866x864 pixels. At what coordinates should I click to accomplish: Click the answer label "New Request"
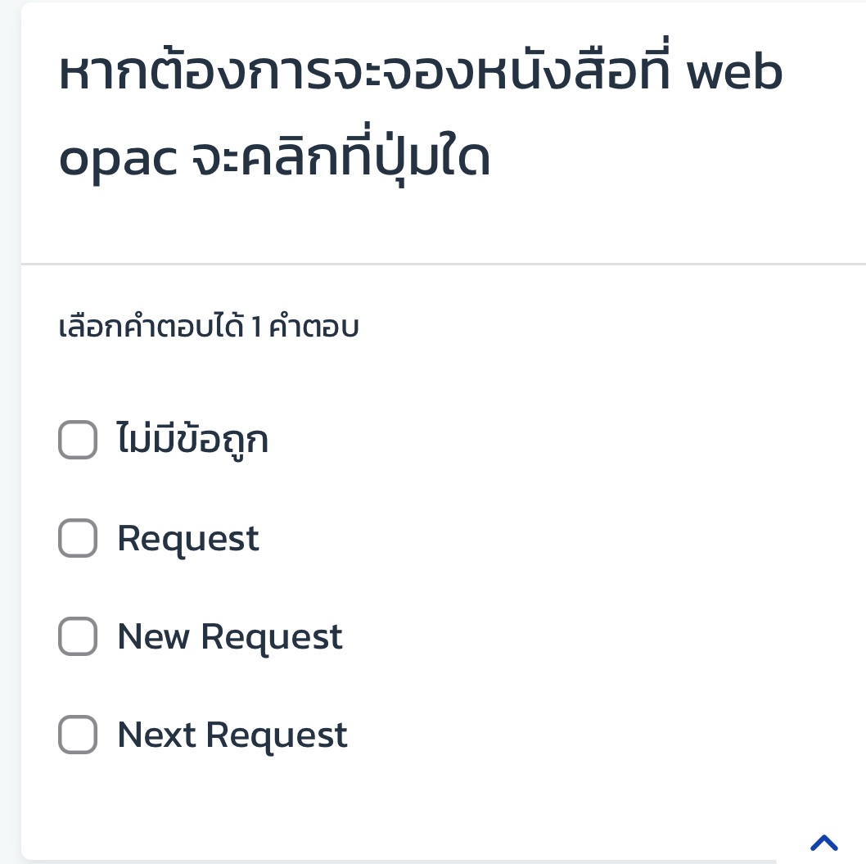[230, 636]
